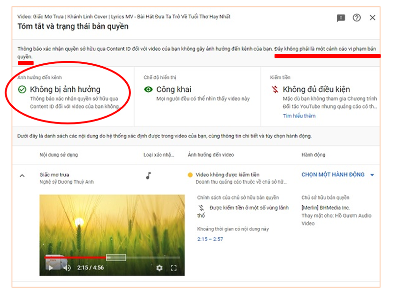Click the crossed-out dollar monetization icon

(x=274, y=90)
